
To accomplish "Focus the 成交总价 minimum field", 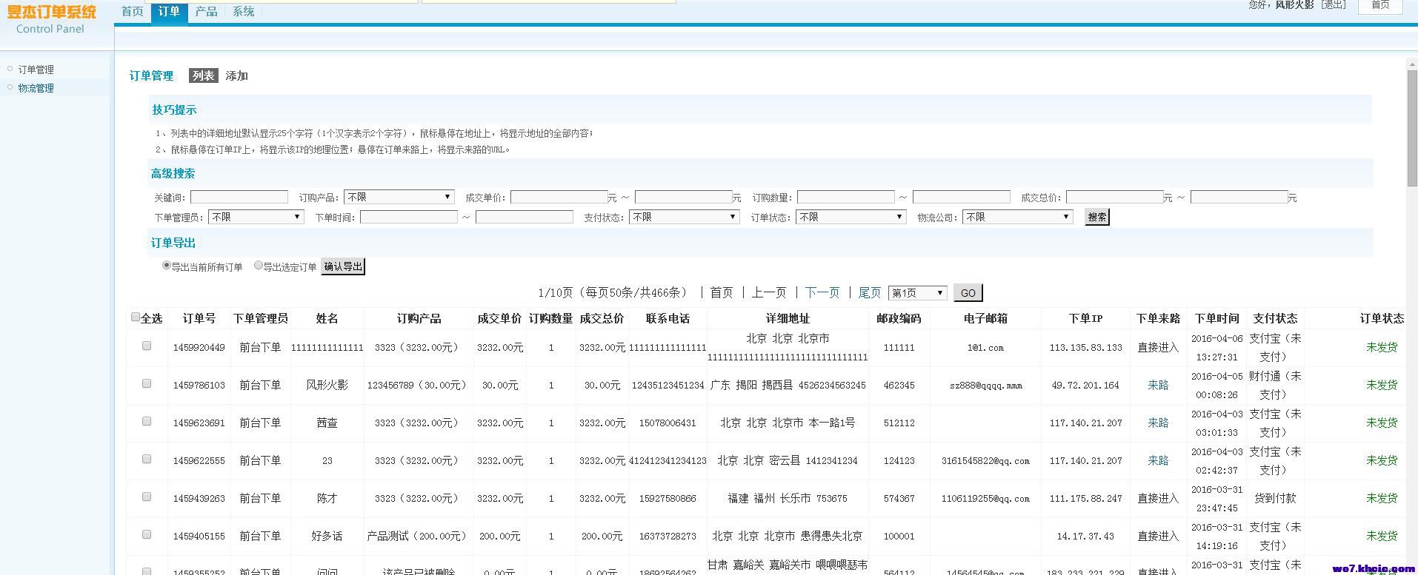I will [1115, 197].
